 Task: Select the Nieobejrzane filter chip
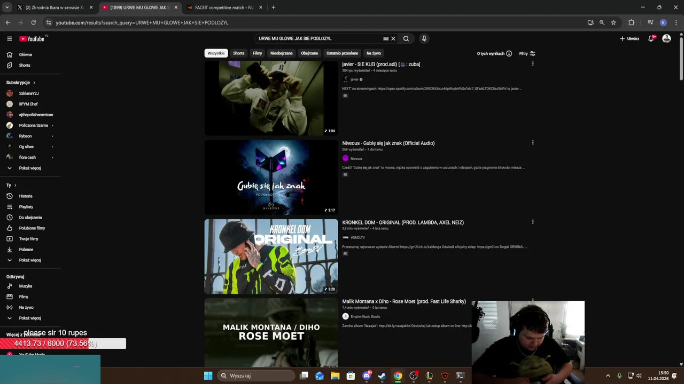pyautogui.click(x=282, y=53)
